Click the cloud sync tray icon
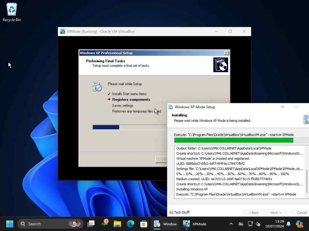 pos(241,224)
